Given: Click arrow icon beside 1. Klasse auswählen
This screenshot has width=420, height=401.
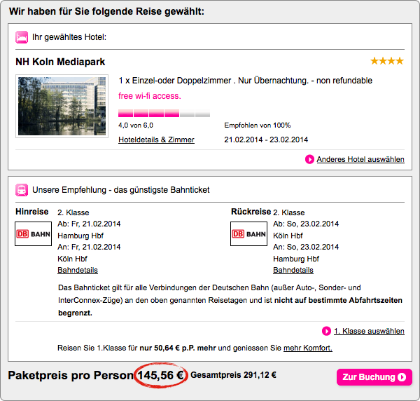Looking at the screenshot, I should click(x=326, y=331).
